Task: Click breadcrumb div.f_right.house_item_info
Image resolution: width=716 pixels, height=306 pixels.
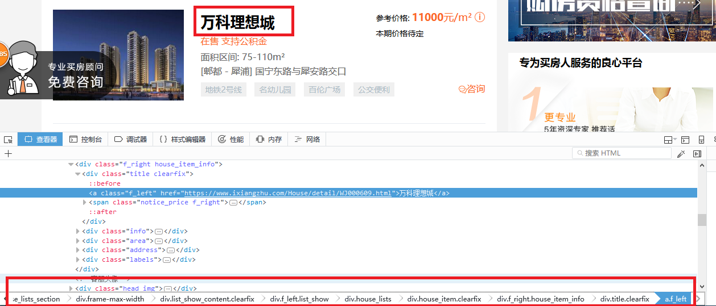Action: [x=541, y=299]
